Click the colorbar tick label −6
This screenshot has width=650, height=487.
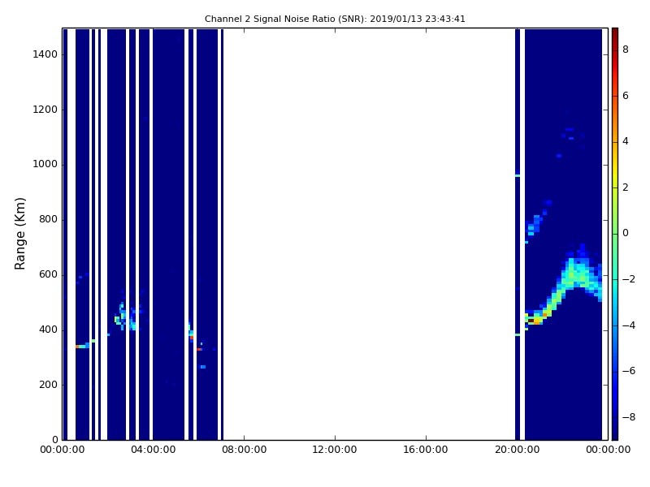click(x=628, y=371)
